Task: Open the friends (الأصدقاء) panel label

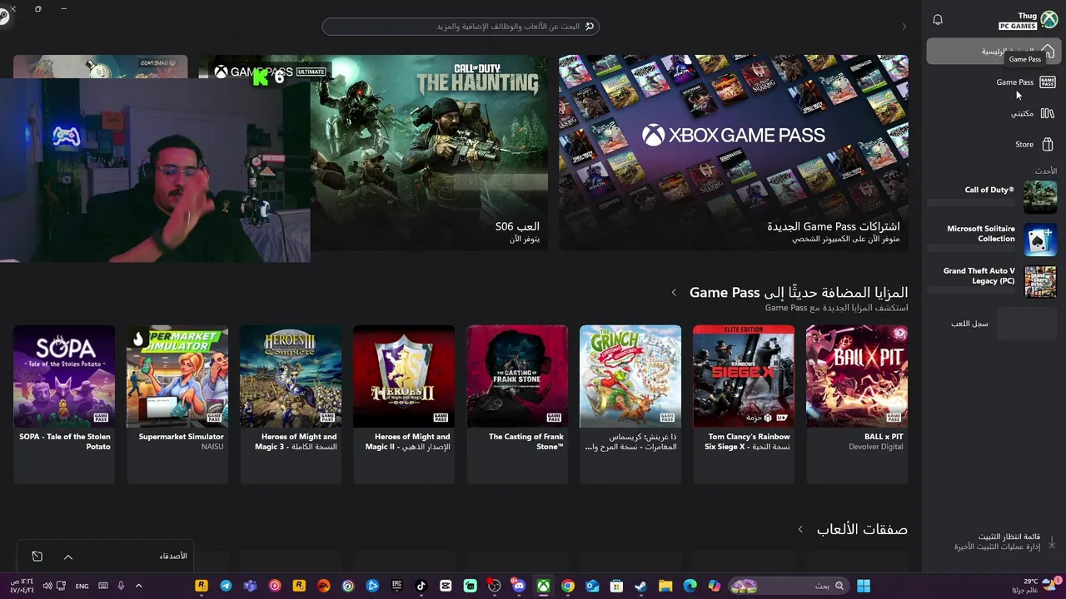Action: [173, 556]
